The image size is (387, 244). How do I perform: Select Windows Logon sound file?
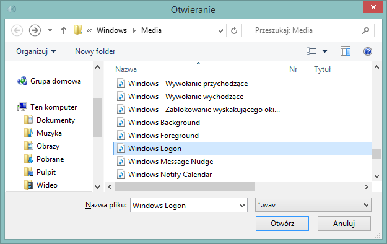pyautogui.click(x=242, y=149)
